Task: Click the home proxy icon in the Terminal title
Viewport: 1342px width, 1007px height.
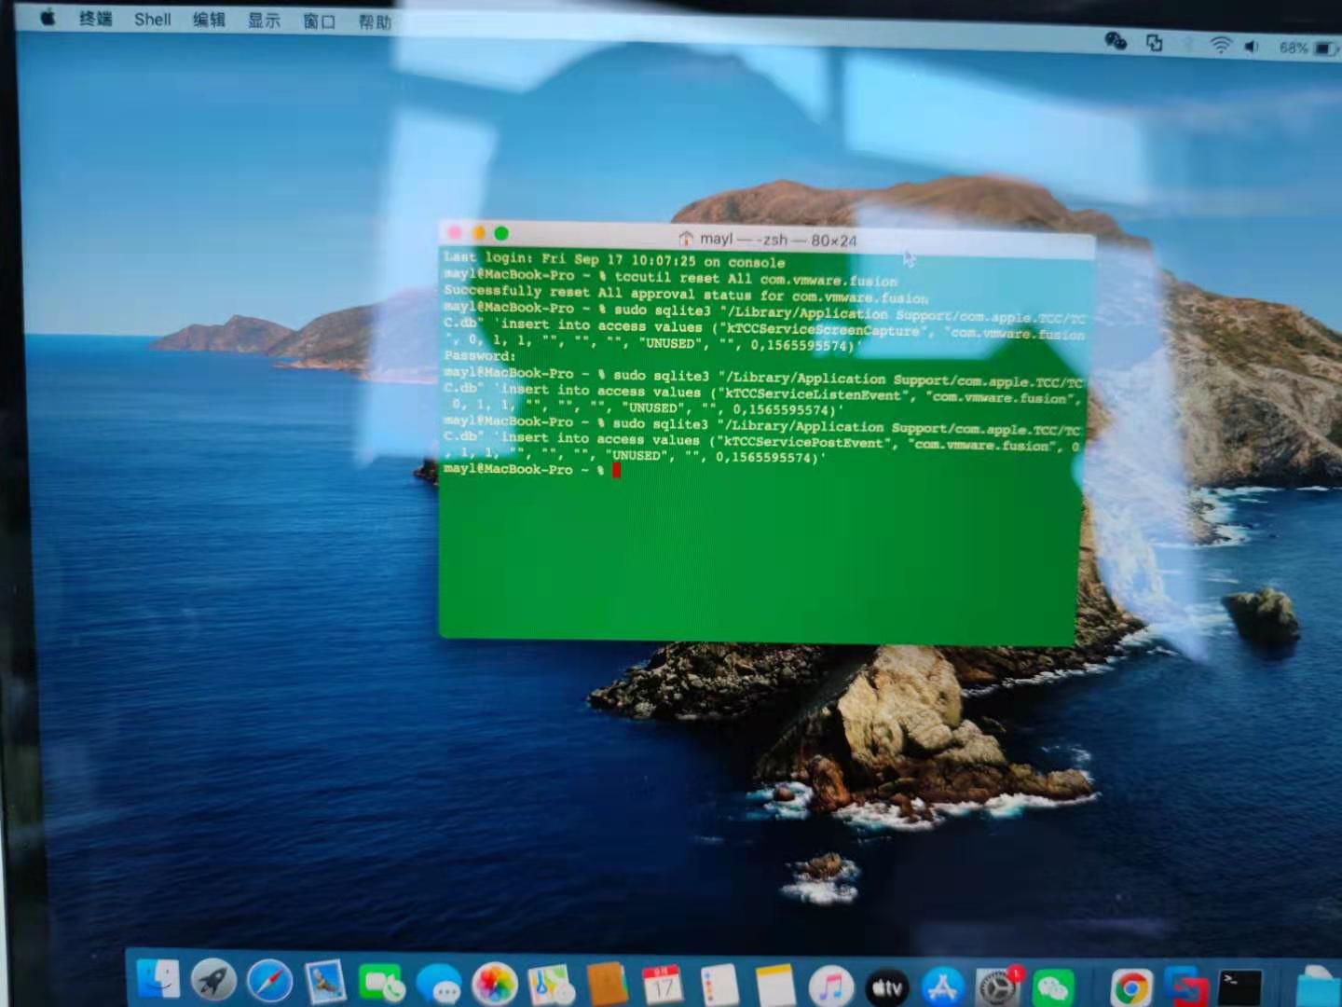Action: 686,239
